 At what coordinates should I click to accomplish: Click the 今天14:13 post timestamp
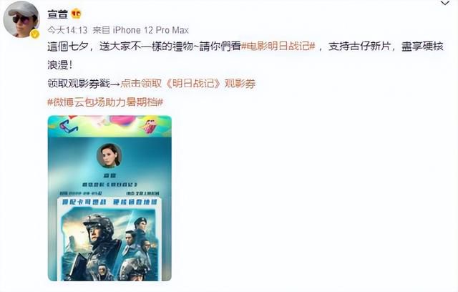click(67, 30)
